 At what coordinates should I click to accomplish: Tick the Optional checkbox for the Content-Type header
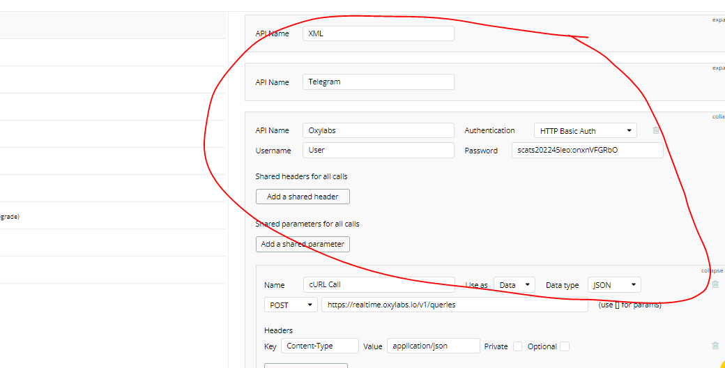pyautogui.click(x=565, y=346)
